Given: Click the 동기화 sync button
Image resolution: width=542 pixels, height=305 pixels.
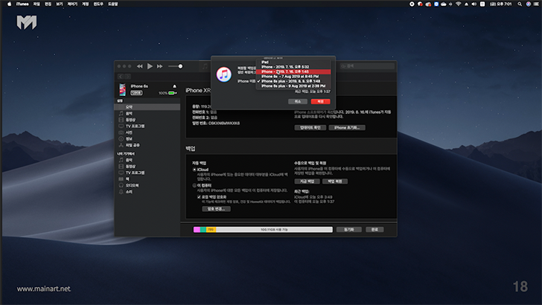Looking at the screenshot, I should point(348,230).
